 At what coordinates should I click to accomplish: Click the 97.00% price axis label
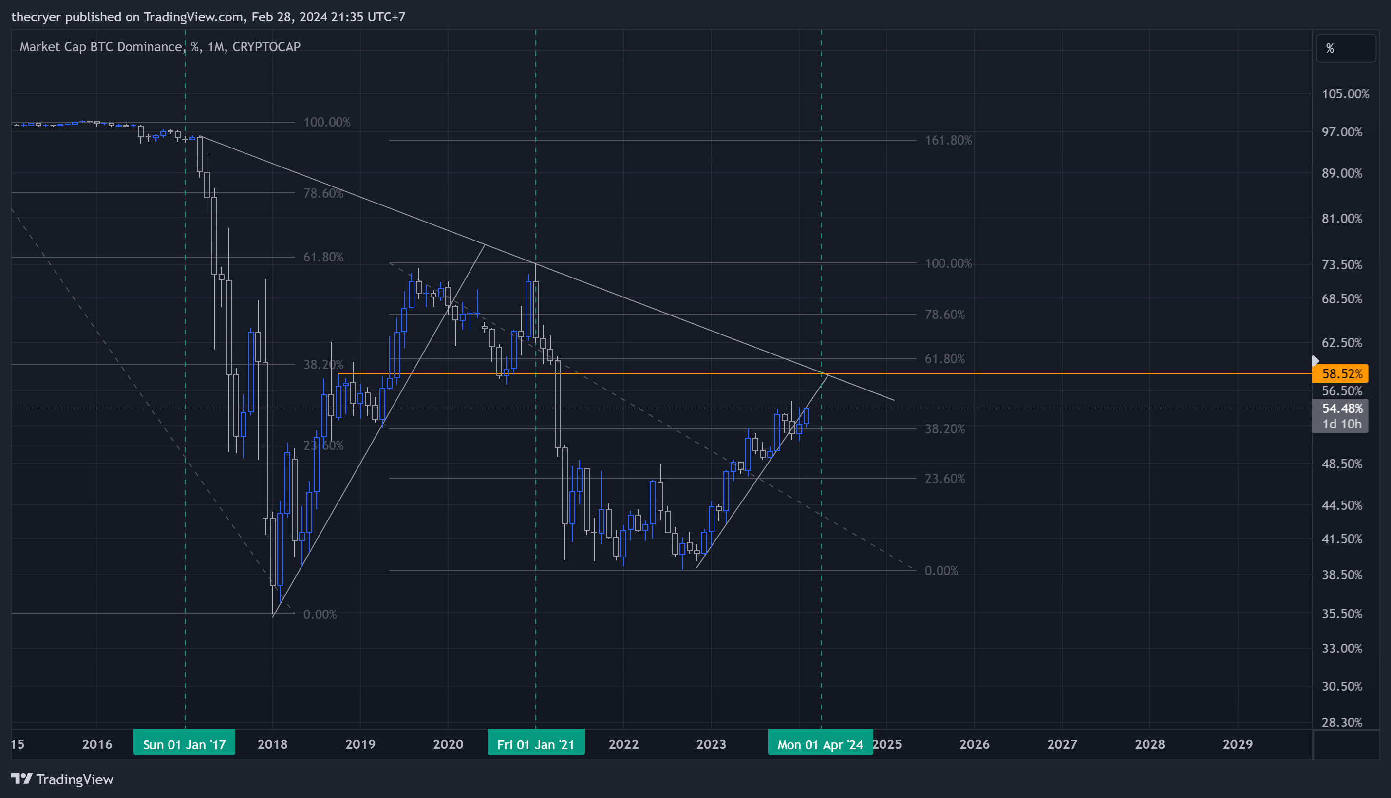pyautogui.click(x=1342, y=132)
